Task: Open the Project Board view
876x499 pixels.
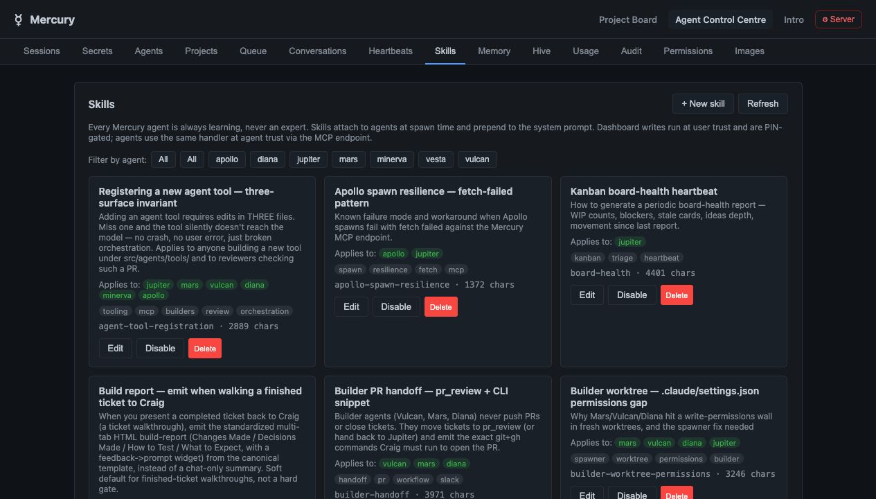Action: (x=627, y=19)
